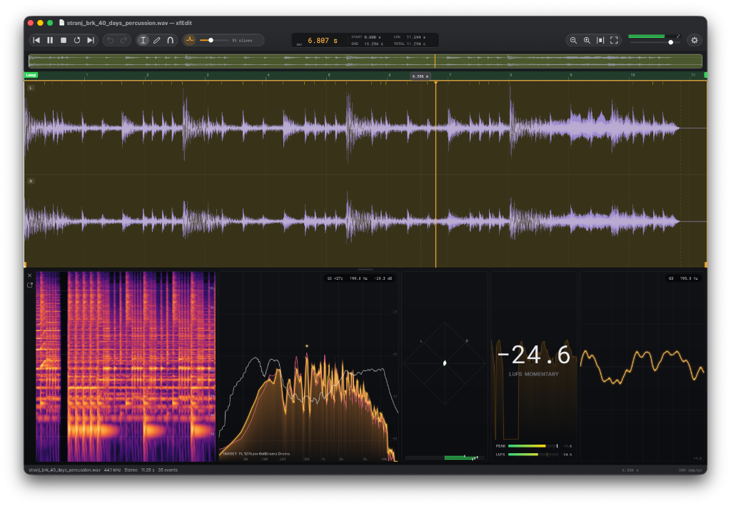
Task: Click the spectrum readout 199.8 Hz
Action: 358,278
